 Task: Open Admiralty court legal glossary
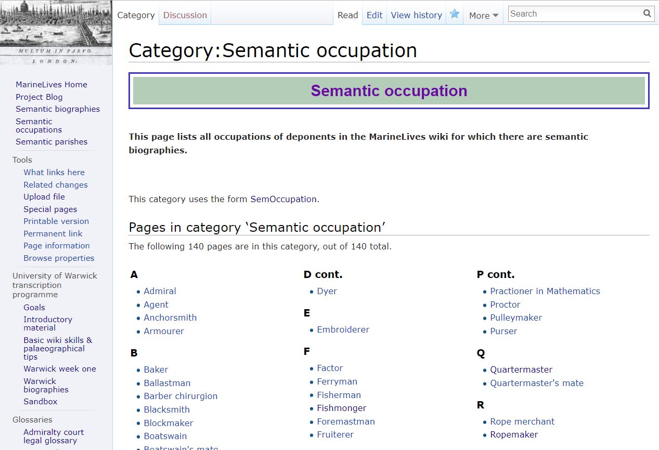[54, 436]
